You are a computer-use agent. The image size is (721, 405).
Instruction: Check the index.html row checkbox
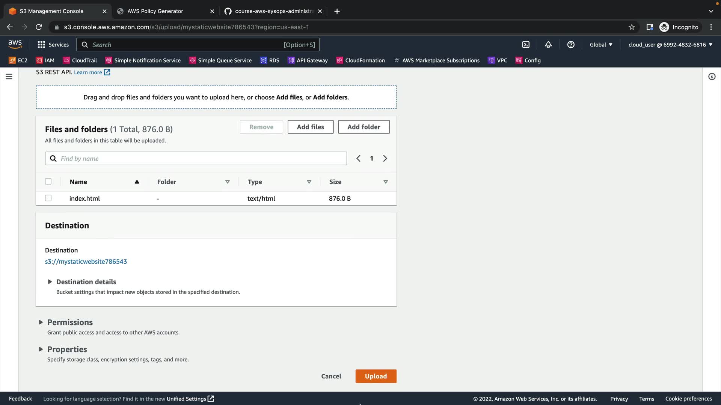pyautogui.click(x=48, y=198)
